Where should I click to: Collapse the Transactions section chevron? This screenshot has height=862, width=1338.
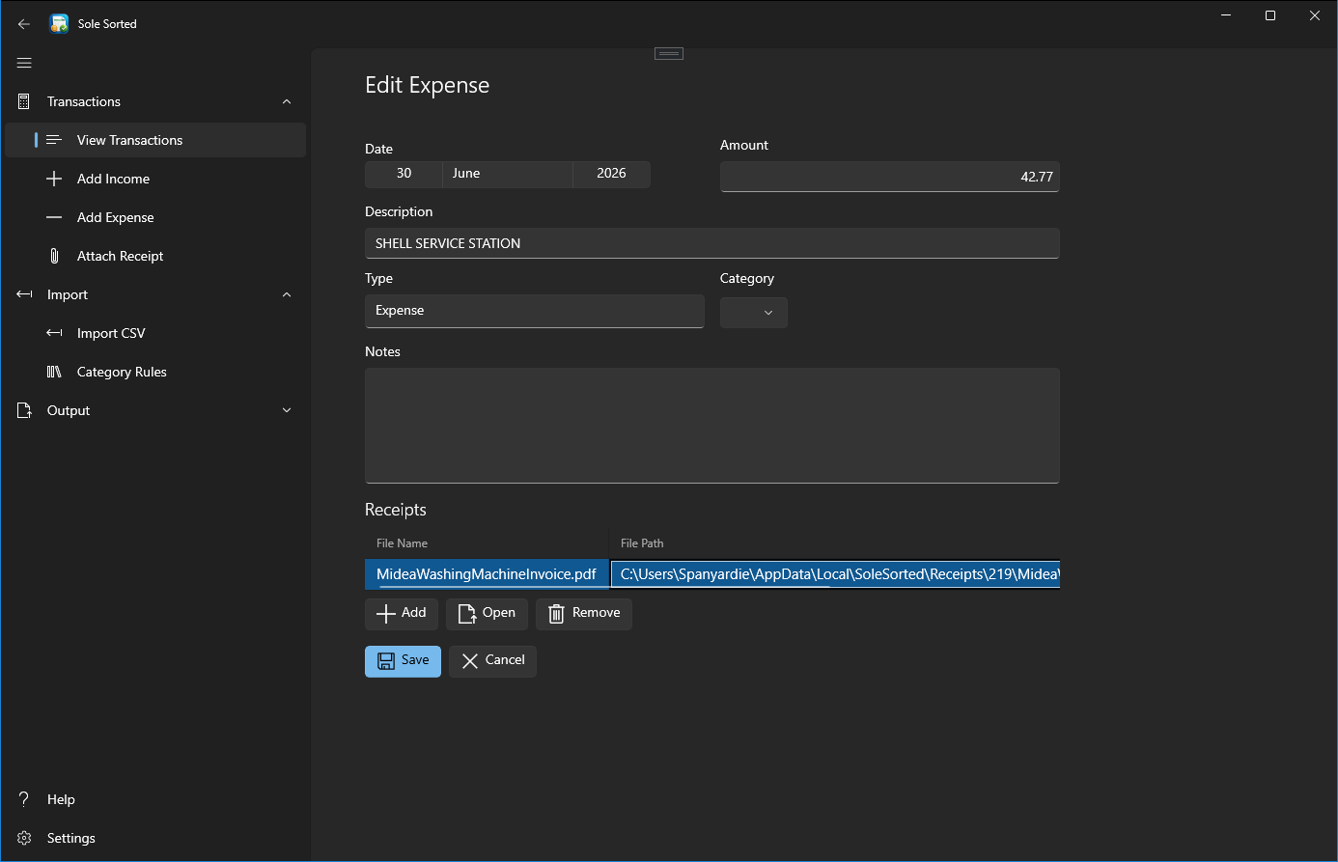(x=287, y=101)
